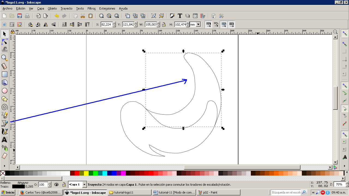349x196 pixels.
Task: Toggle scale stroke width with object
Action: pos(208,24)
